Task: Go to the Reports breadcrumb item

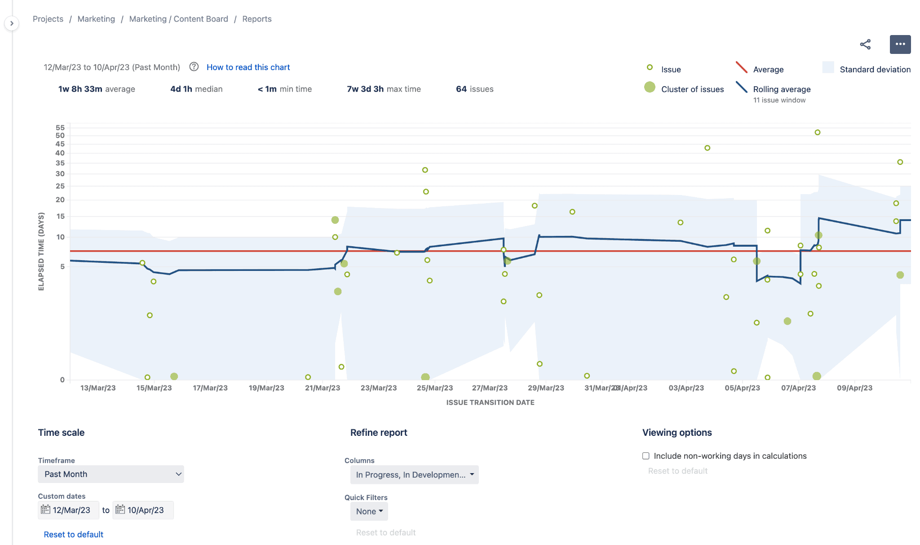Action: coord(257,19)
